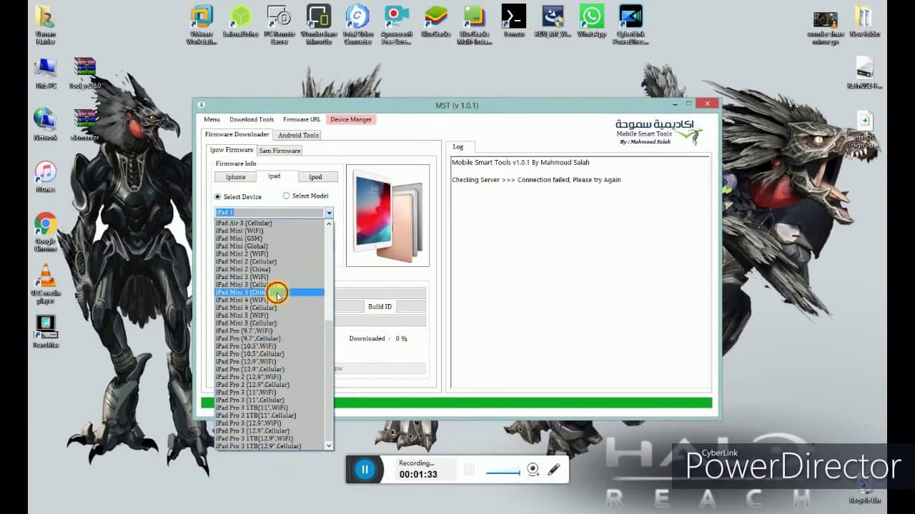
Task: Open the New folder desktop icon
Action: [x=865, y=21]
